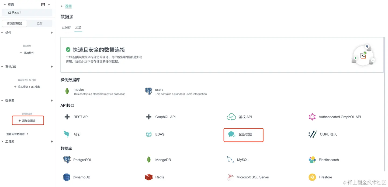
Task: Click plus icon in 查询/JS section header
Action: (x=52, y=67)
